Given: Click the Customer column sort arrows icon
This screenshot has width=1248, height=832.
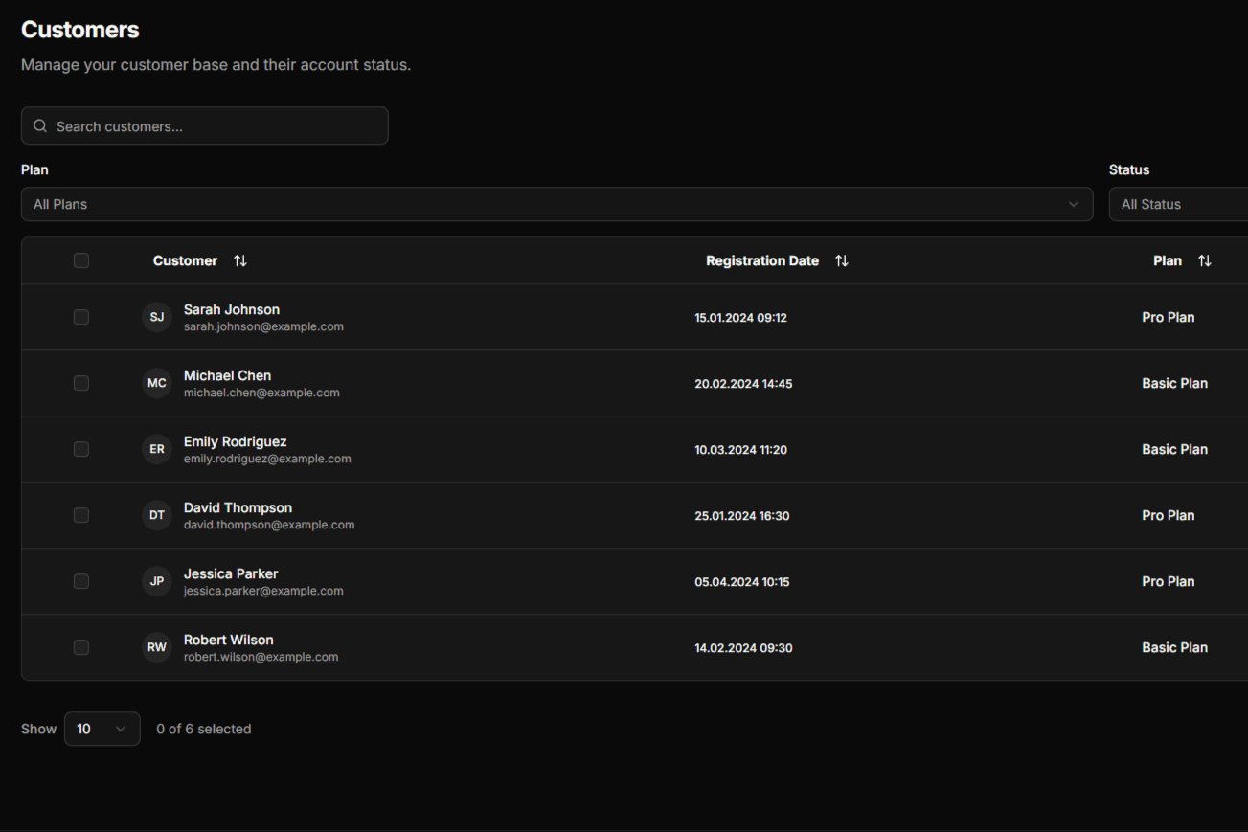Looking at the screenshot, I should click(240, 260).
